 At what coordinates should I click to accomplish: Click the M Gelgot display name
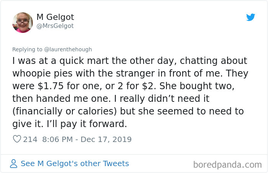pos(55,17)
